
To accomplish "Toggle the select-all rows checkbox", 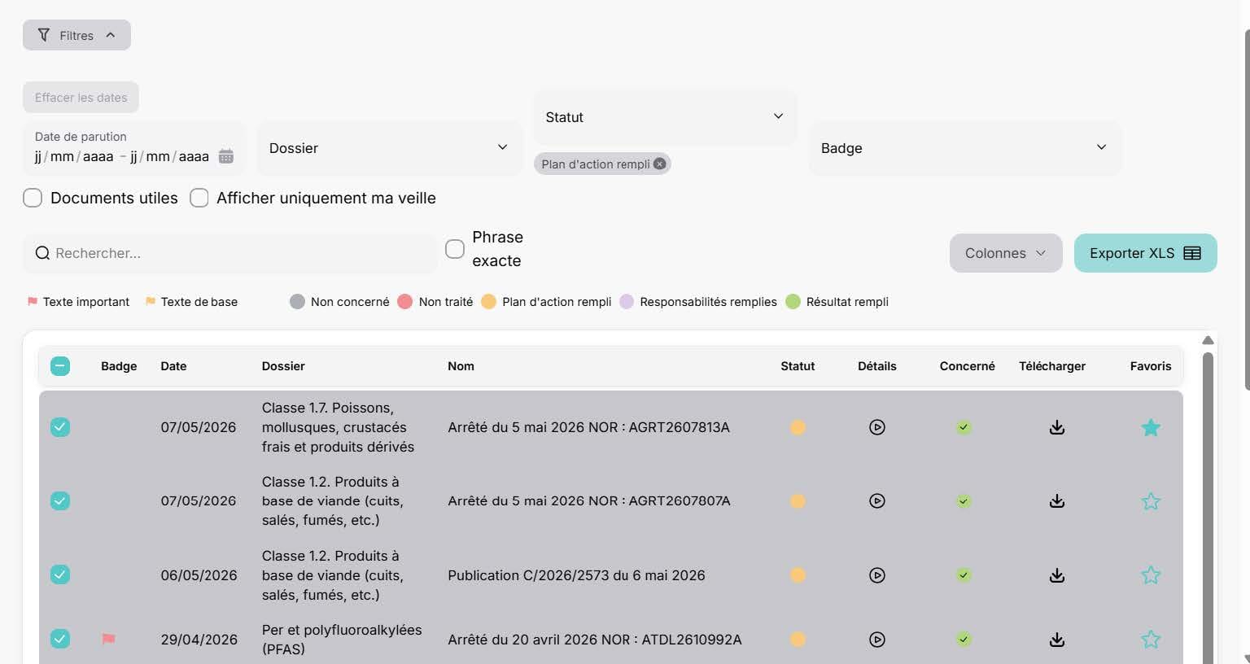I will point(60,366).
